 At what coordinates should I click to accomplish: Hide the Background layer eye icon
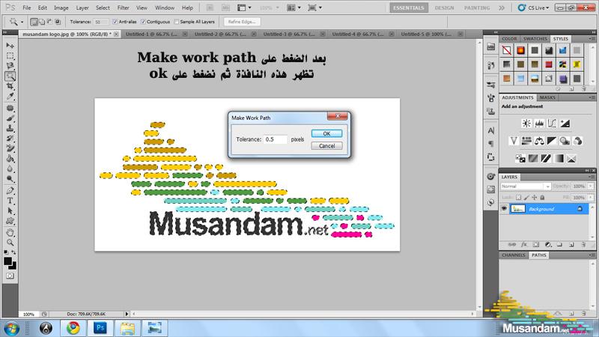click(504, 209)
